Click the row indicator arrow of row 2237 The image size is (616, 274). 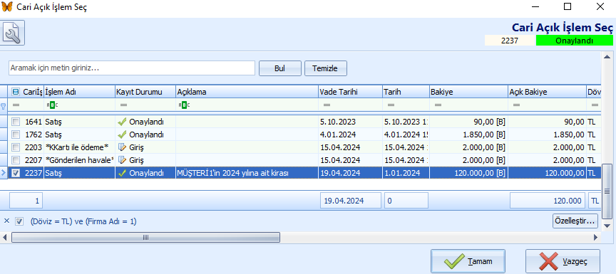(x=4, y=173)
